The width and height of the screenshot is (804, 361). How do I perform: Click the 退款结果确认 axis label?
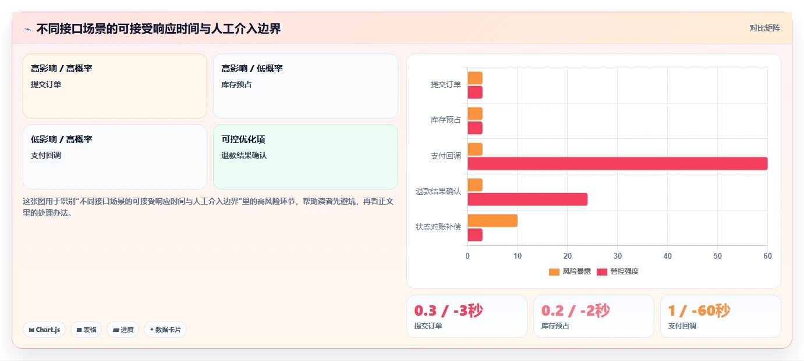(438, 191)
